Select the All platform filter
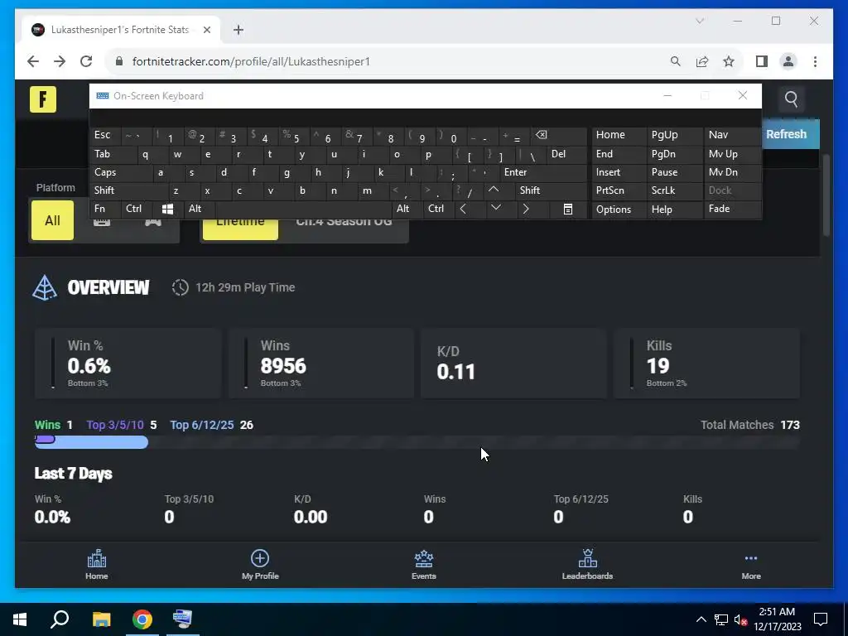The image size is (848, 636). pos(52,220)
